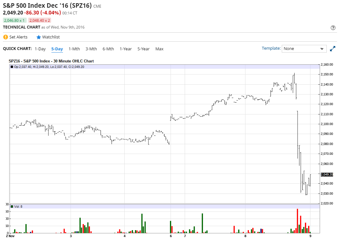The height and width of the screenshot is (242, 338).
Task: Switch to 1-Mth chart range
Action: click(x=74, y=49)
